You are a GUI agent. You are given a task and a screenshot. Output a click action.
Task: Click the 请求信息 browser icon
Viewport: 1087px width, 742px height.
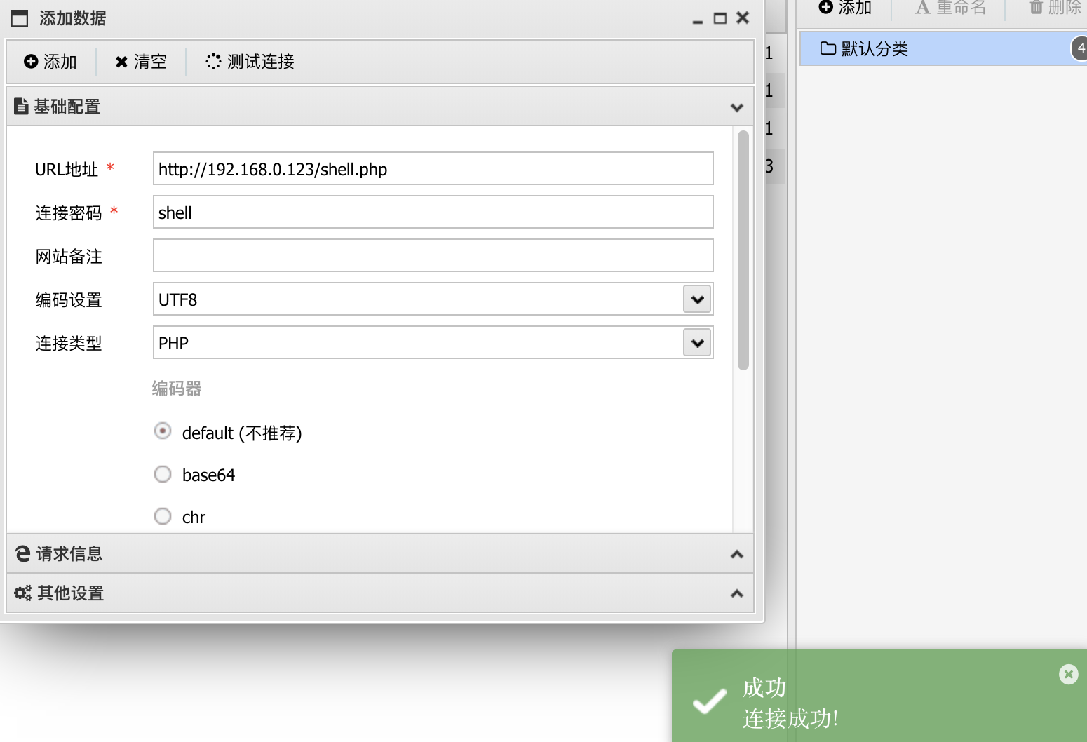[x=23, y=554]
